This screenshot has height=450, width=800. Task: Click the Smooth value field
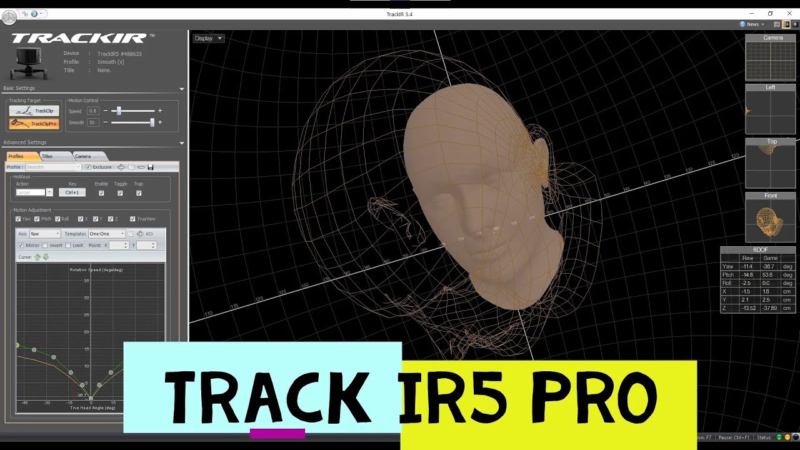pos(92,122)
